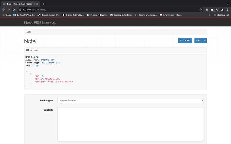
Task: Open the Reading List
Action: pyautogui.click(x=221, y=15)
